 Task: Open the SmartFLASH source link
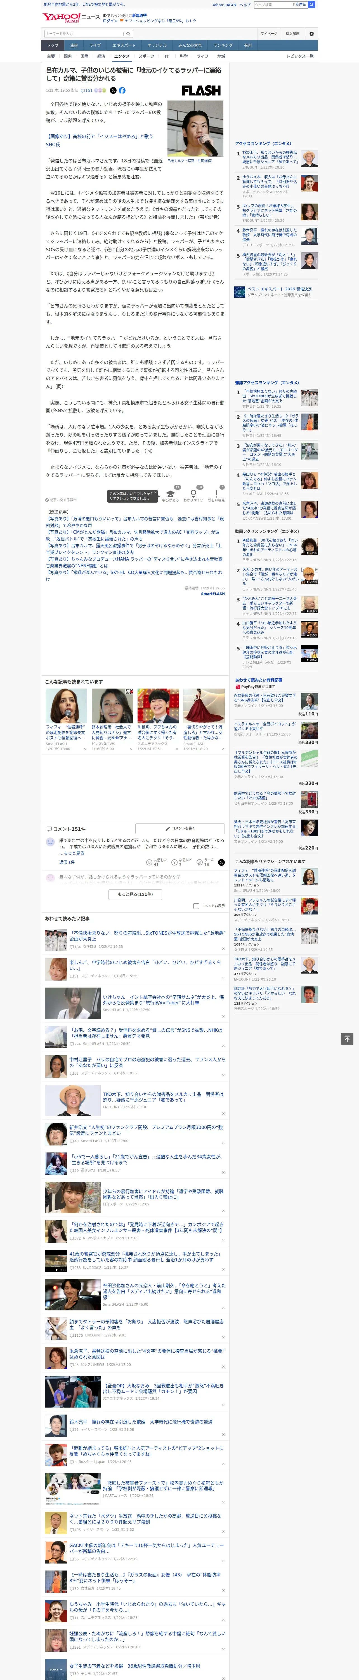tap(212, 594)
